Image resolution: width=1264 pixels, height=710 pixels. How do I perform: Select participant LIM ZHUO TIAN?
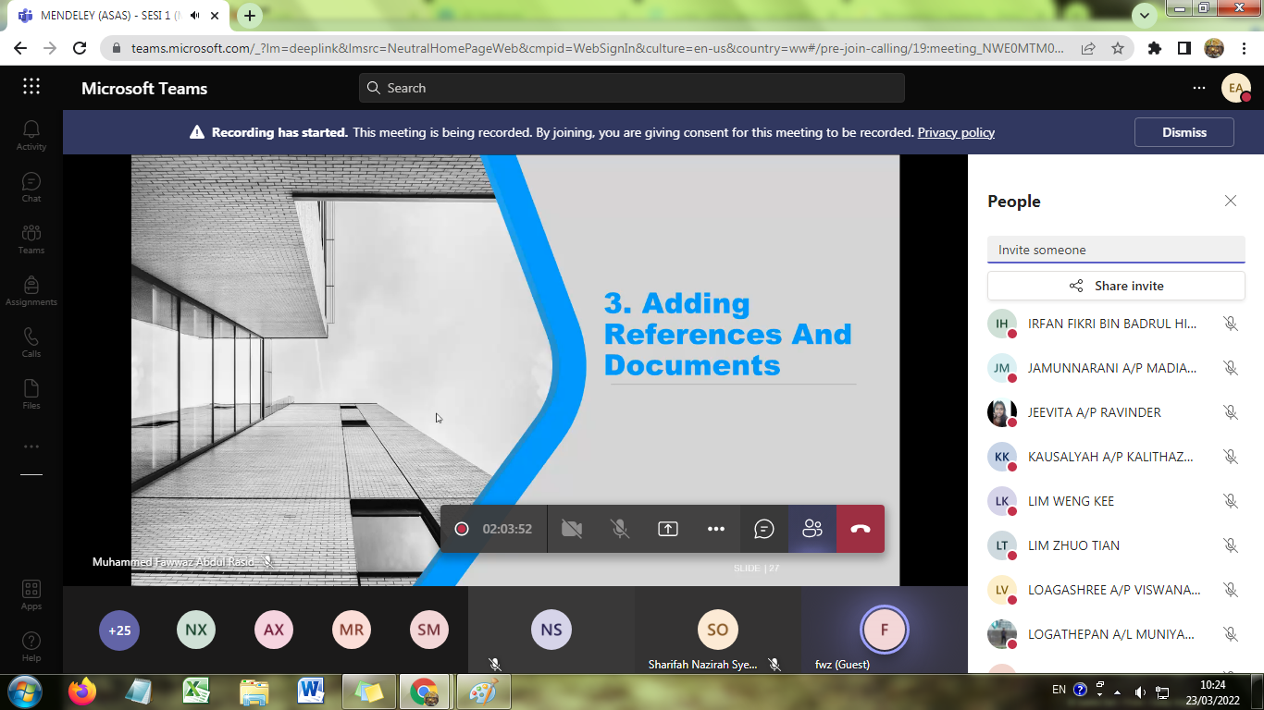(x=1116, y=545)
